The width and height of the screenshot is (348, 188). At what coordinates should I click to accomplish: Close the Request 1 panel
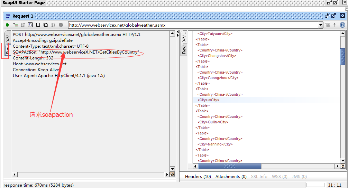click(342, 16)
